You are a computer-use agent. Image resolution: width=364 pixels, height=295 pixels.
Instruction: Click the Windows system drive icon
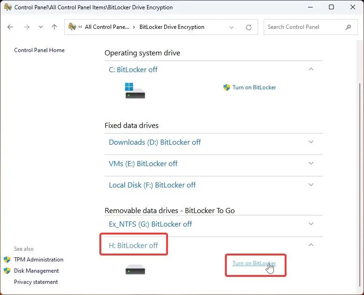coord(135,90)
